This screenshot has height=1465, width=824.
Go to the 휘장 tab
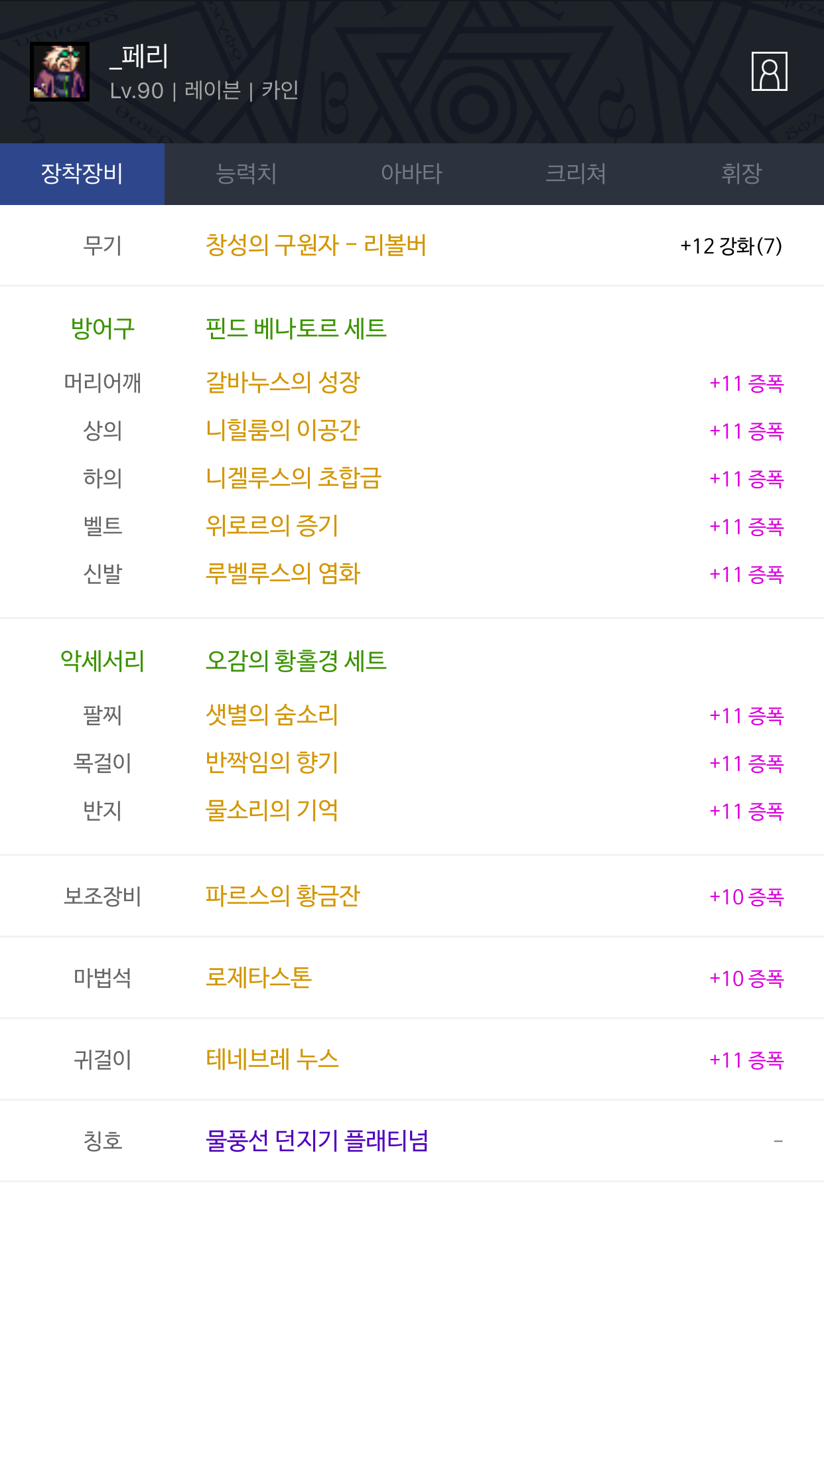coord(741,174)
